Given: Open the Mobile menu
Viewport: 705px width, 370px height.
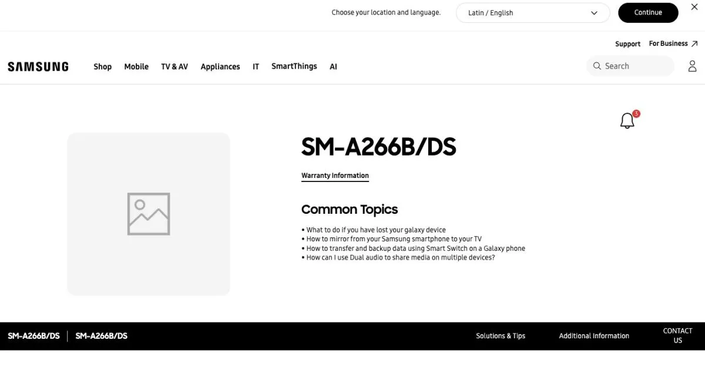Looking at the screenshot, I should tap(136, 67).
